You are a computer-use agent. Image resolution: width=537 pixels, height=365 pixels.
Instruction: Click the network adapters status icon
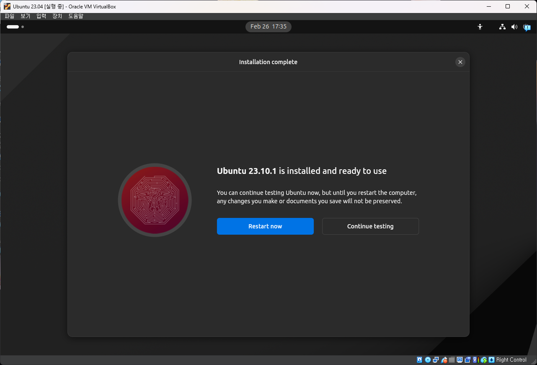(x=436, y=360)
